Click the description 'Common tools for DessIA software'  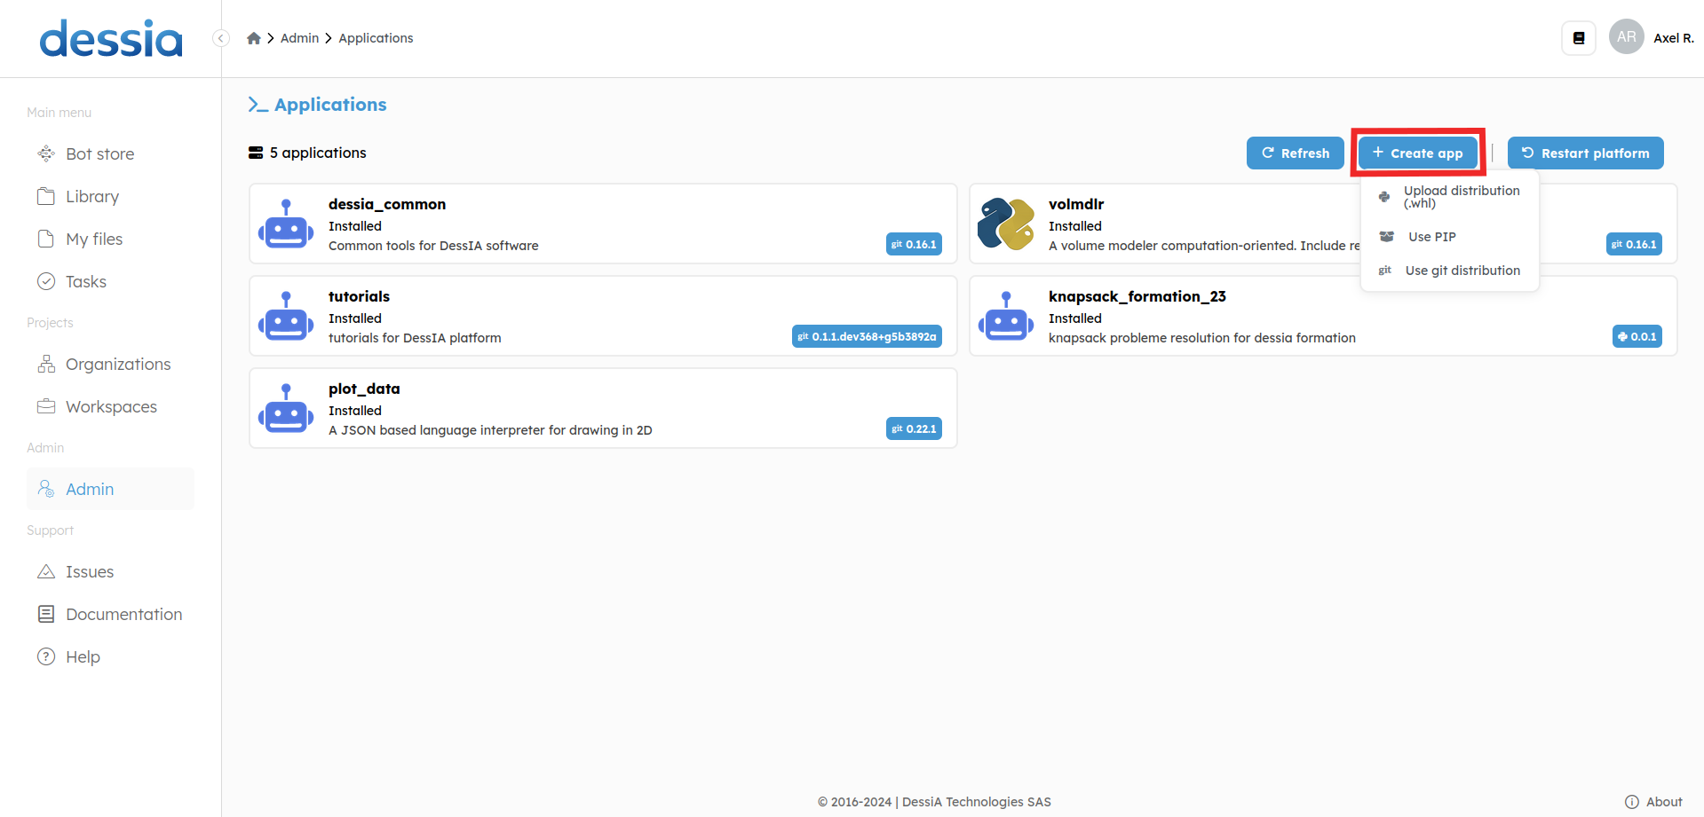pyautogui.click(x=433, y=246)
